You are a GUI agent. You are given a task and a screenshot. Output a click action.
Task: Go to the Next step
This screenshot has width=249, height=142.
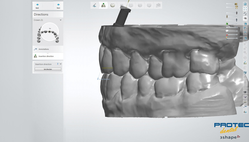point(58,5)
